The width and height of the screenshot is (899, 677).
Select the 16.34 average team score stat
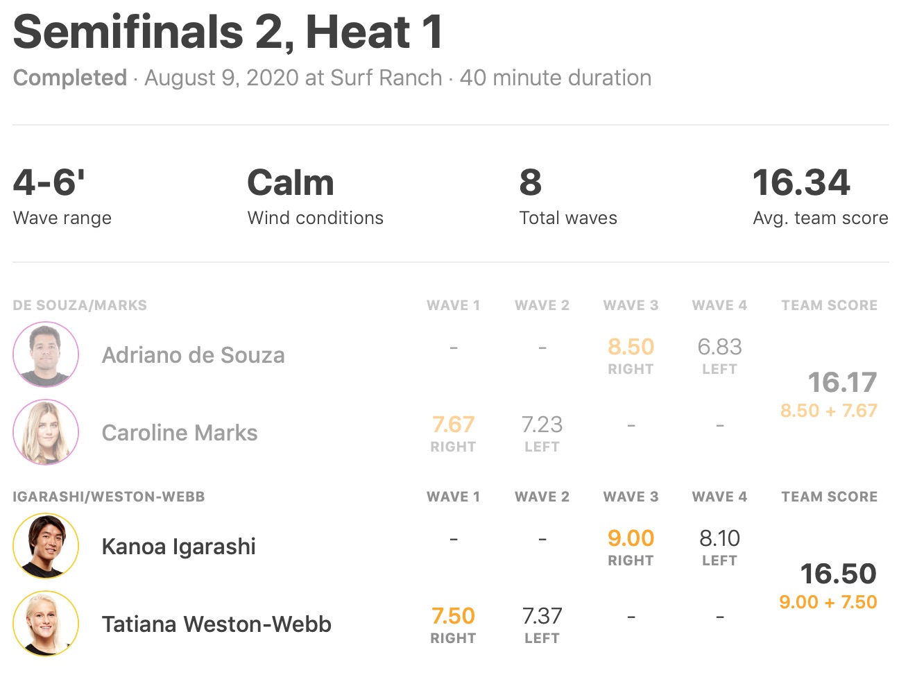coord(801,183)
